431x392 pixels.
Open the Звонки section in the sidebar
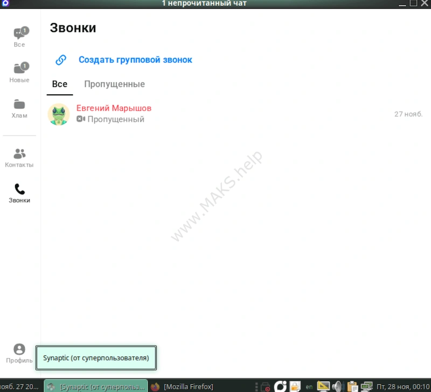tap(19, 193)
